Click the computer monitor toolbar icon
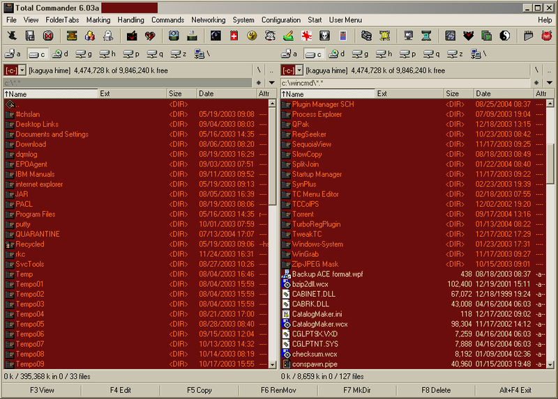The width and height of the screenshot is (558, 399). tap(408, 36)
